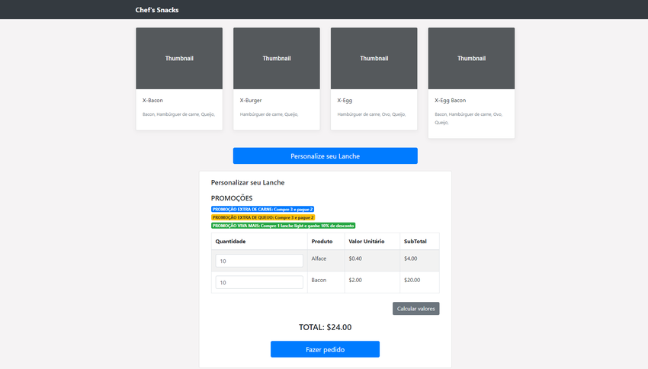Click the green Viva Mais promotion badge
648x369 pixels.
pos(283,226)
